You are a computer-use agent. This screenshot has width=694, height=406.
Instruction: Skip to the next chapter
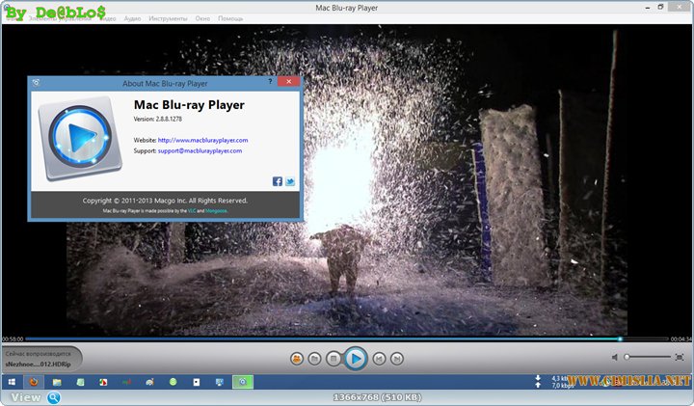pyautogui.click(x=399, y=359)
